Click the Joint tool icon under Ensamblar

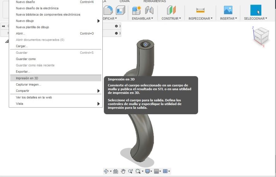click(149, 10)
